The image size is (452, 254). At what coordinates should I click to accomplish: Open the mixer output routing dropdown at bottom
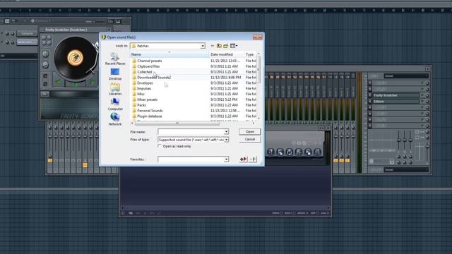(406, 170)
